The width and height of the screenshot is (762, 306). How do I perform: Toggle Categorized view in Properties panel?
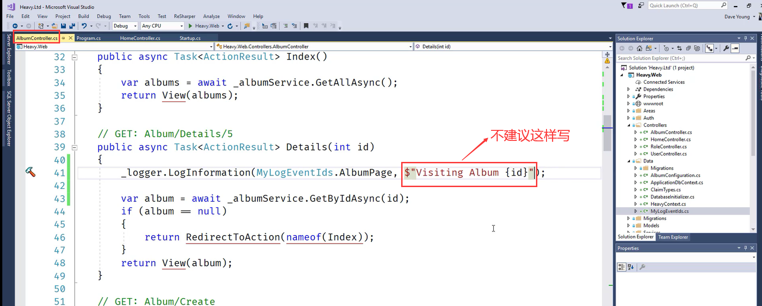coord(622,267)
